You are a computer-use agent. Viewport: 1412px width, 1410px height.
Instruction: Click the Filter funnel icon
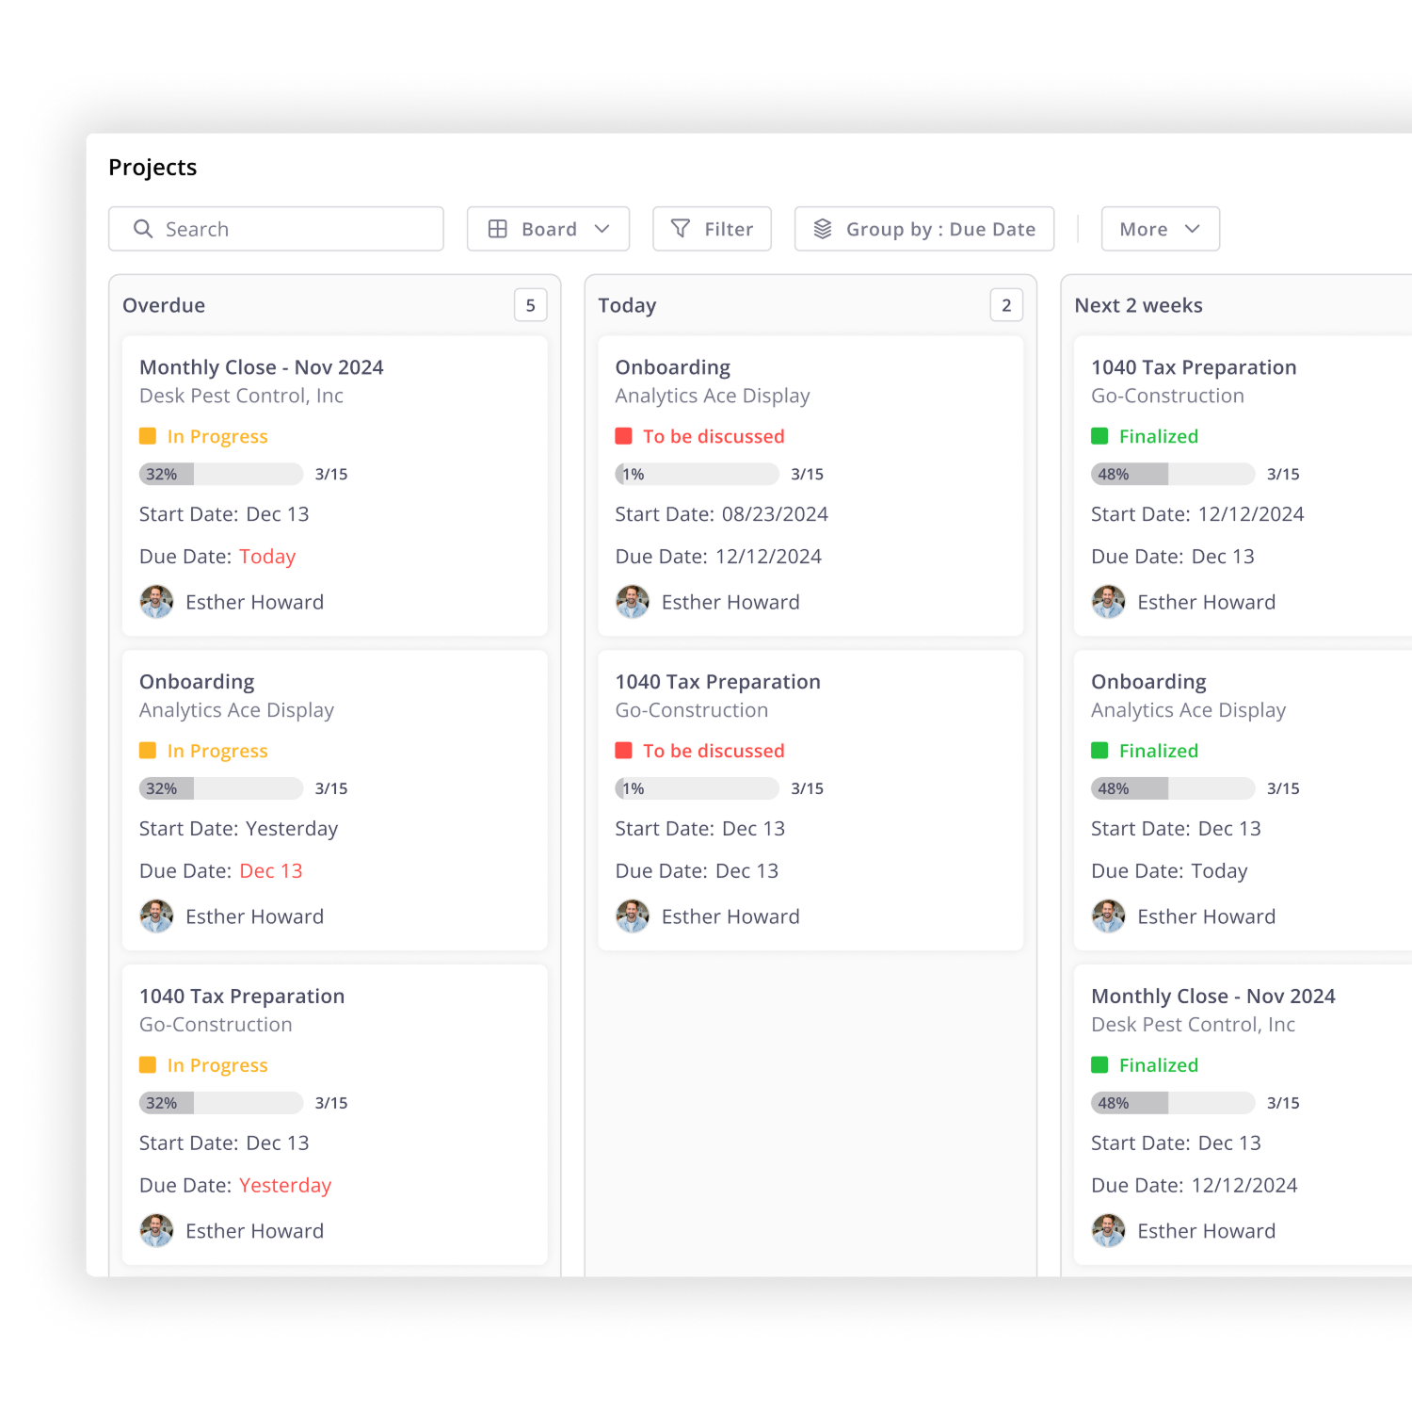click(680, 229)
